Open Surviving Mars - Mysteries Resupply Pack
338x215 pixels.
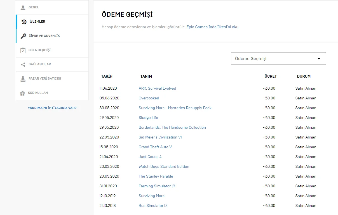pos(175,108)
